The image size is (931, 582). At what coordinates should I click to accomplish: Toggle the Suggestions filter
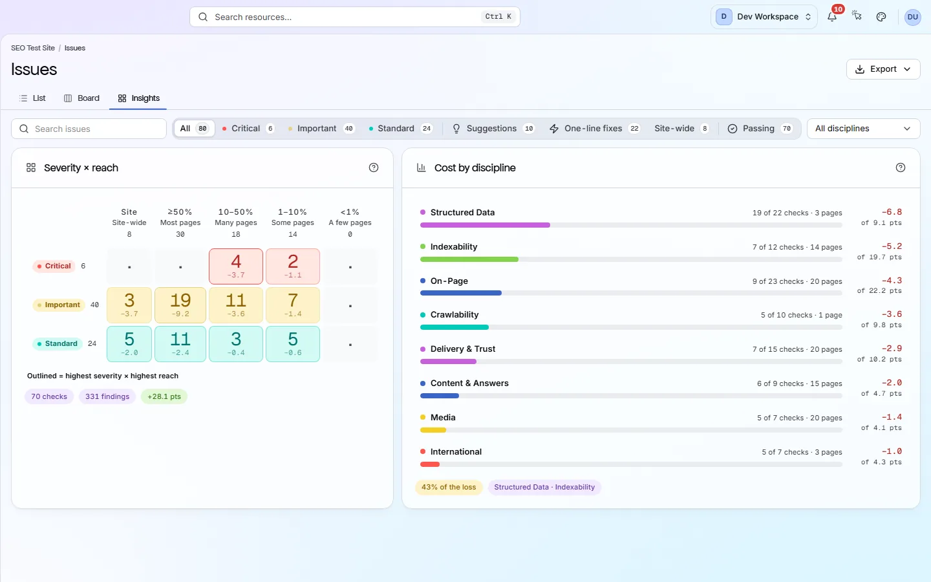(x=493, y=129)
